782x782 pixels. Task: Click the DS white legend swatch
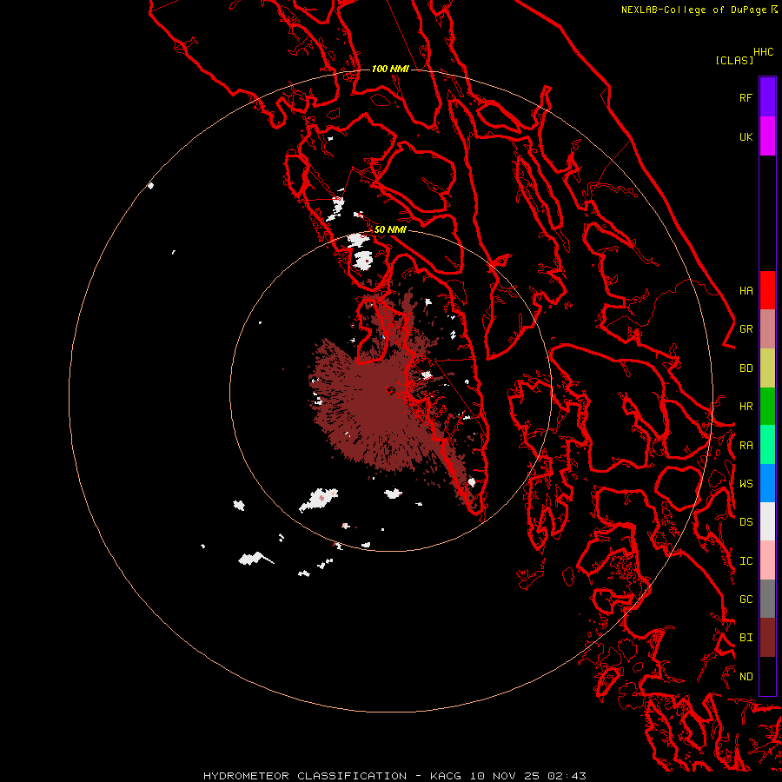767,521
